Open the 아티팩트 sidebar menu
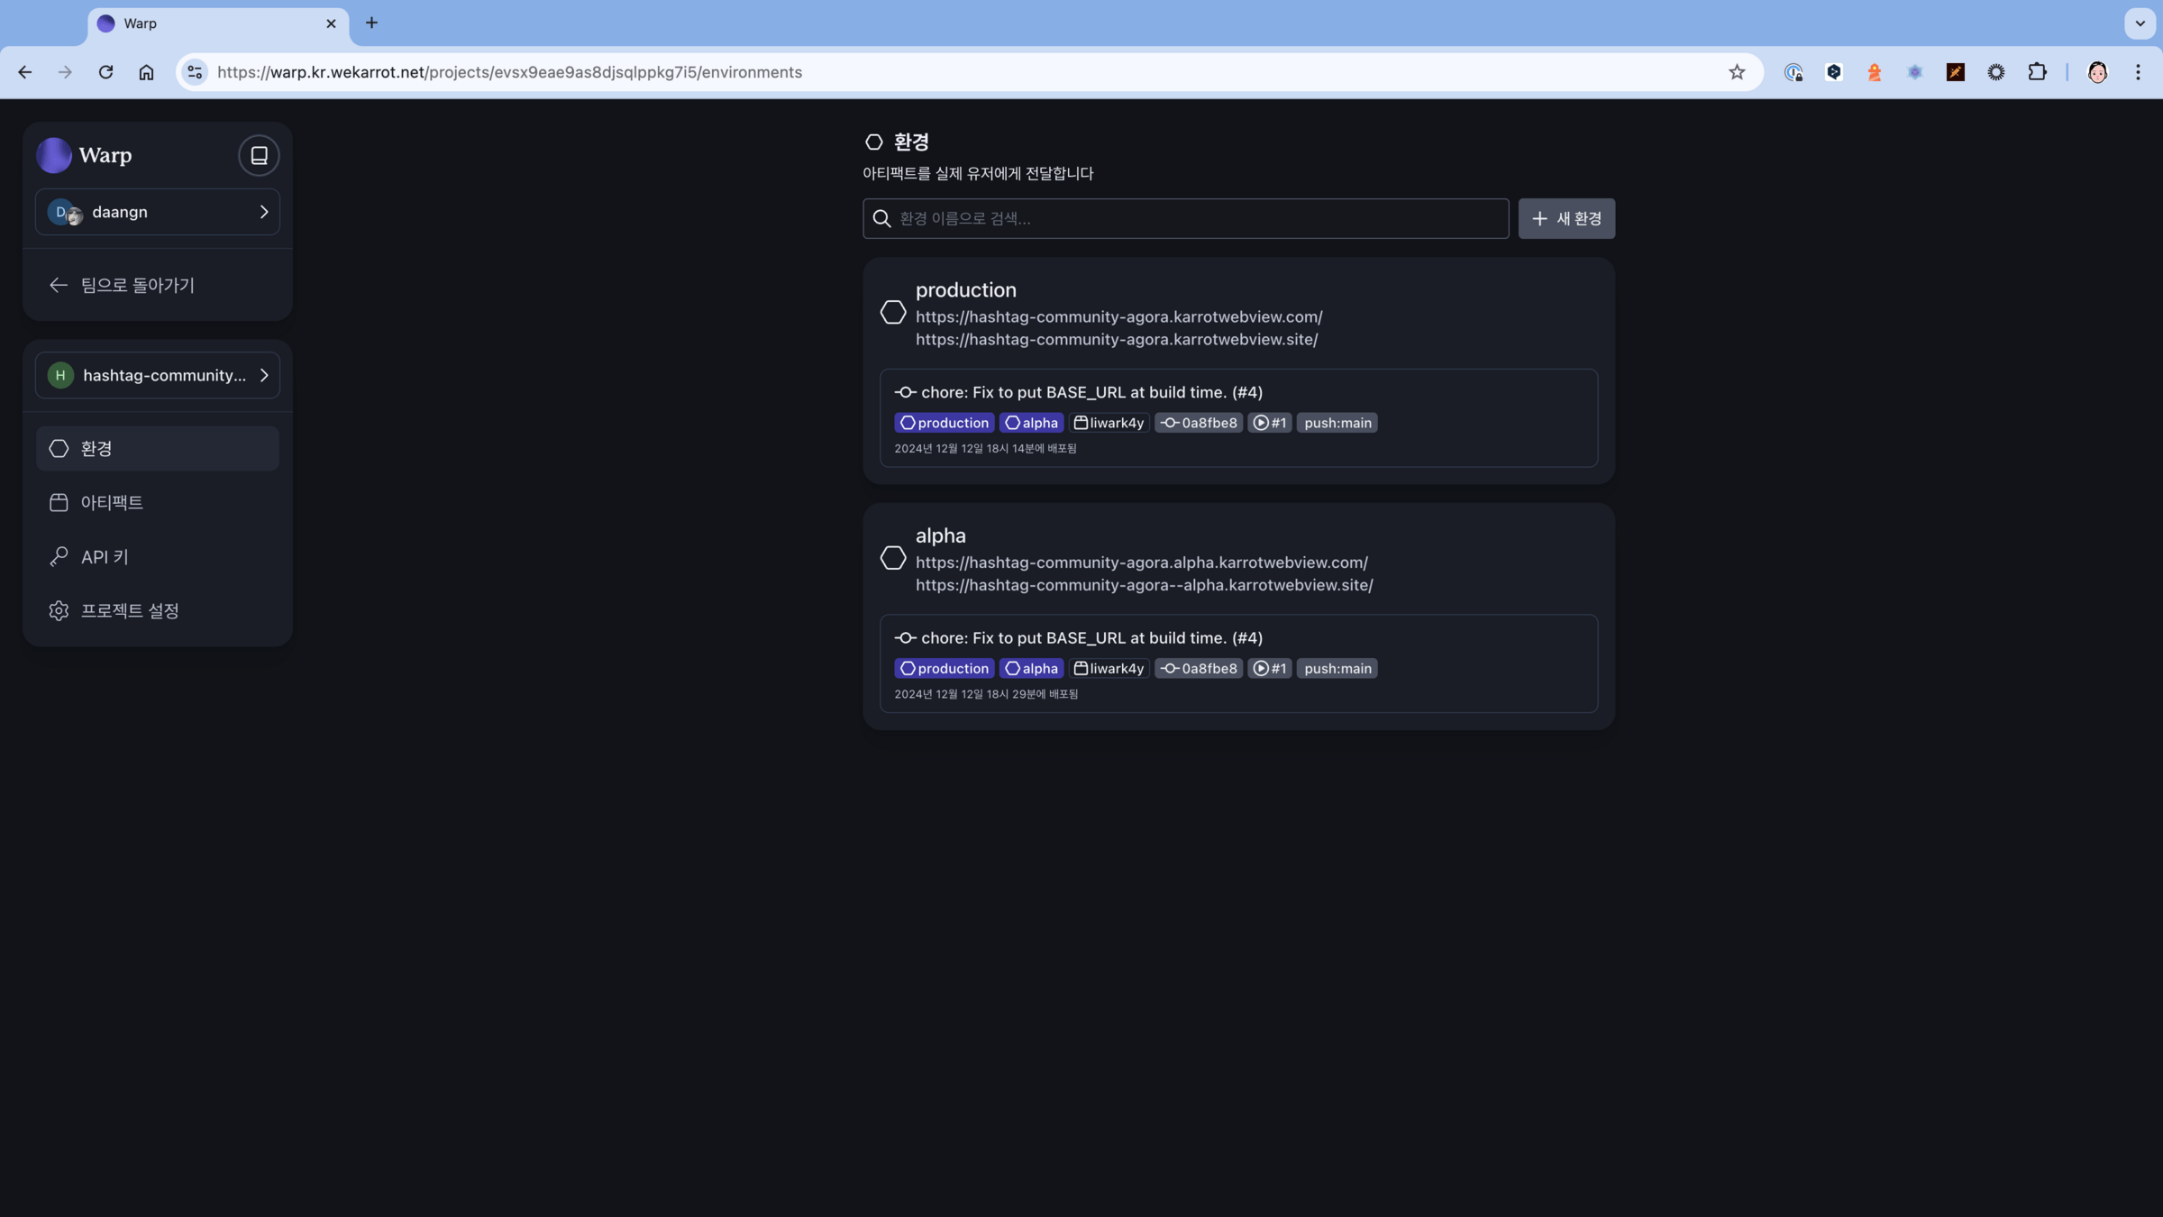The image size is (2163, 1217). point(112,502)
